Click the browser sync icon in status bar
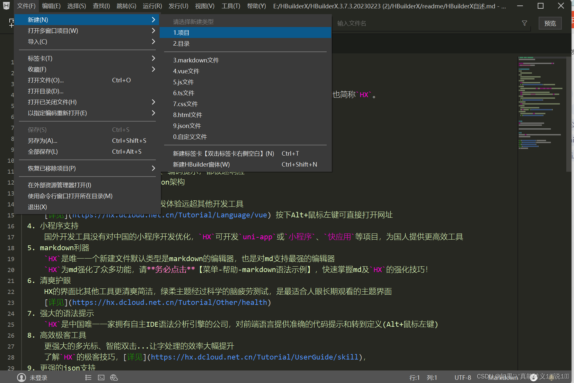The width and height of the screenshot is (574, 383). tap(114, 378)
